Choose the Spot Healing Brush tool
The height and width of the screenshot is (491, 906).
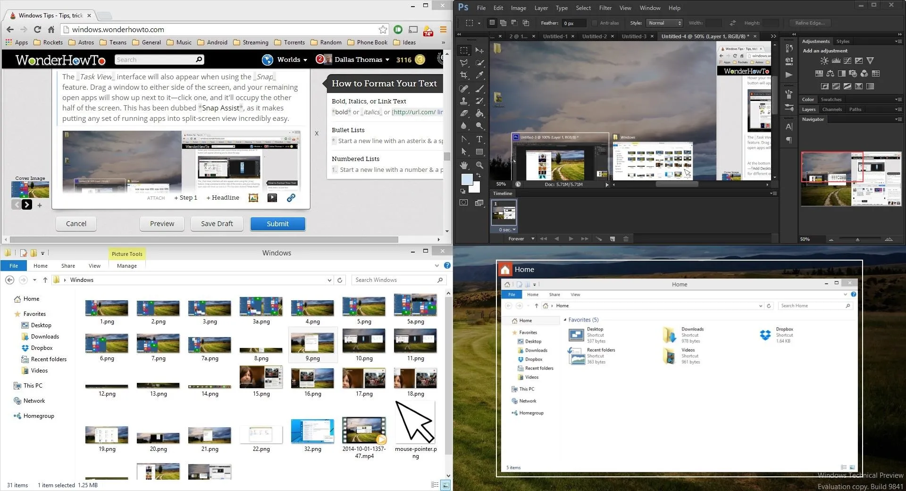pos(464,88)
